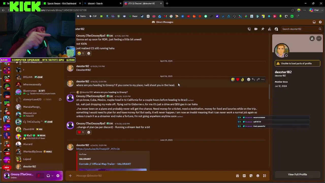Add friend from the profile card
This screenshot has height=183, width=325.
coord(312,39)
